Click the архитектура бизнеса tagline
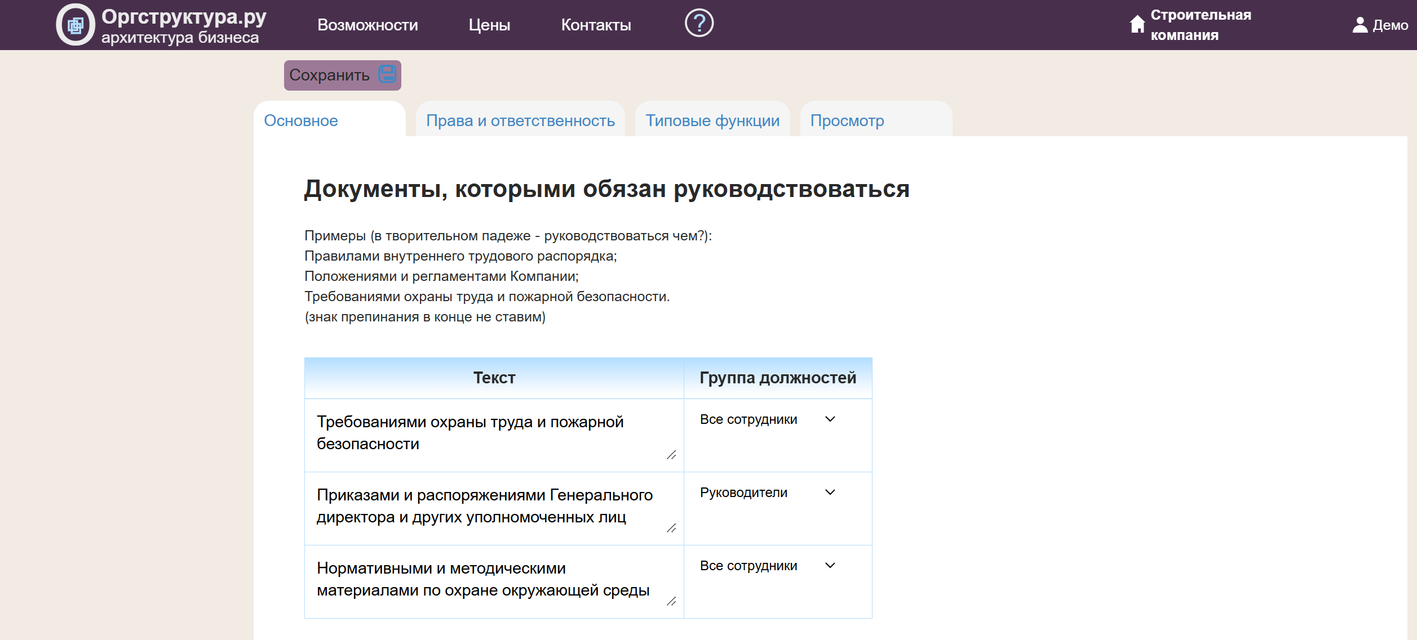 click(180, 38)
